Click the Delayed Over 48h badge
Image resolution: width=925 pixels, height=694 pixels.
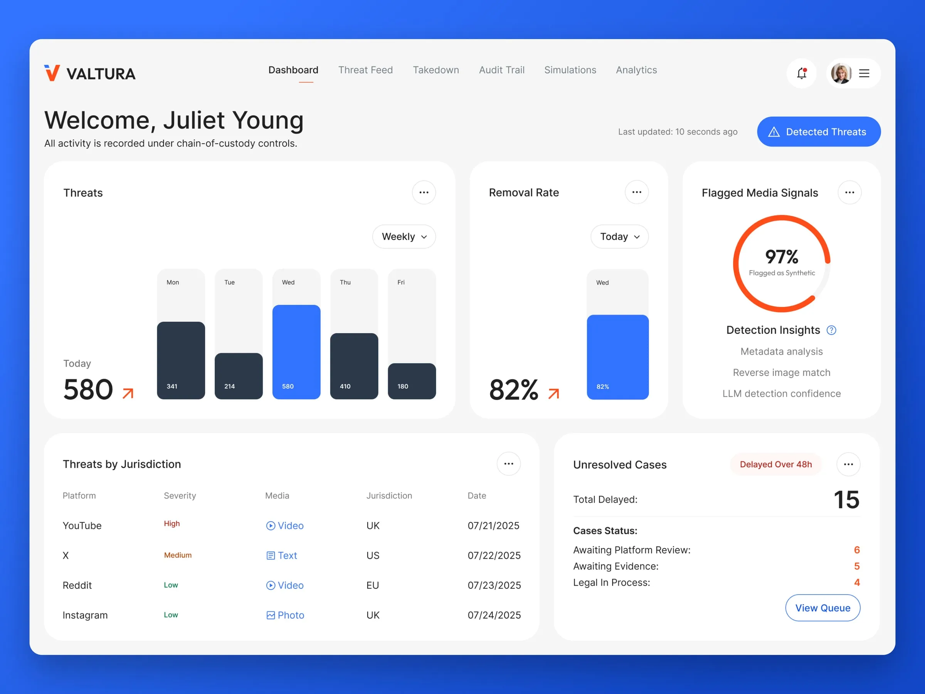776,464
